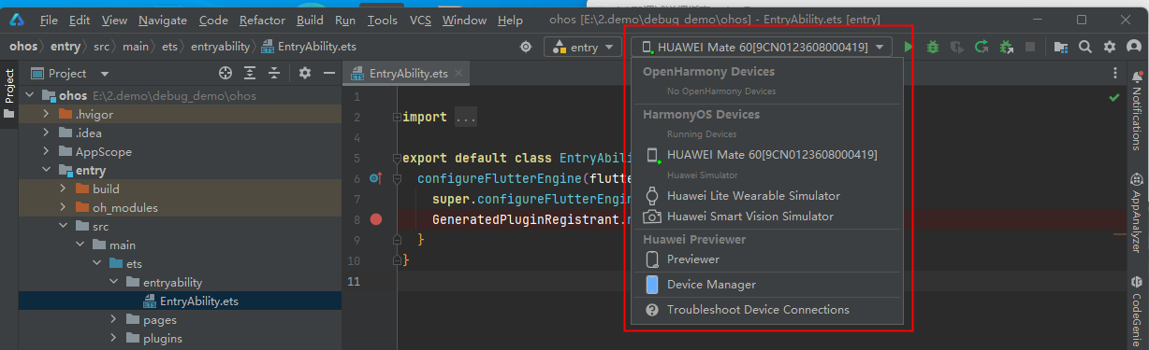
Task: Click the grayed-out stop square icon
Action: click(1030, 47)
